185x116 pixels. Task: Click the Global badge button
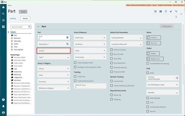pos(23,12)
